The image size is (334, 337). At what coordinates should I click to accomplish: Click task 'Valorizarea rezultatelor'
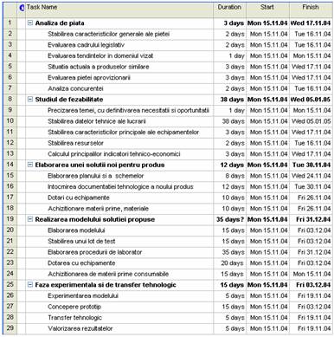pos(80,328)
